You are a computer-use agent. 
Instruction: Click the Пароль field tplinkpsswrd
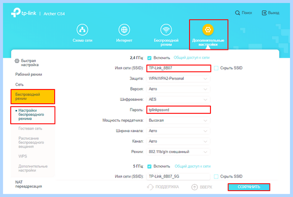pos(179,110)
